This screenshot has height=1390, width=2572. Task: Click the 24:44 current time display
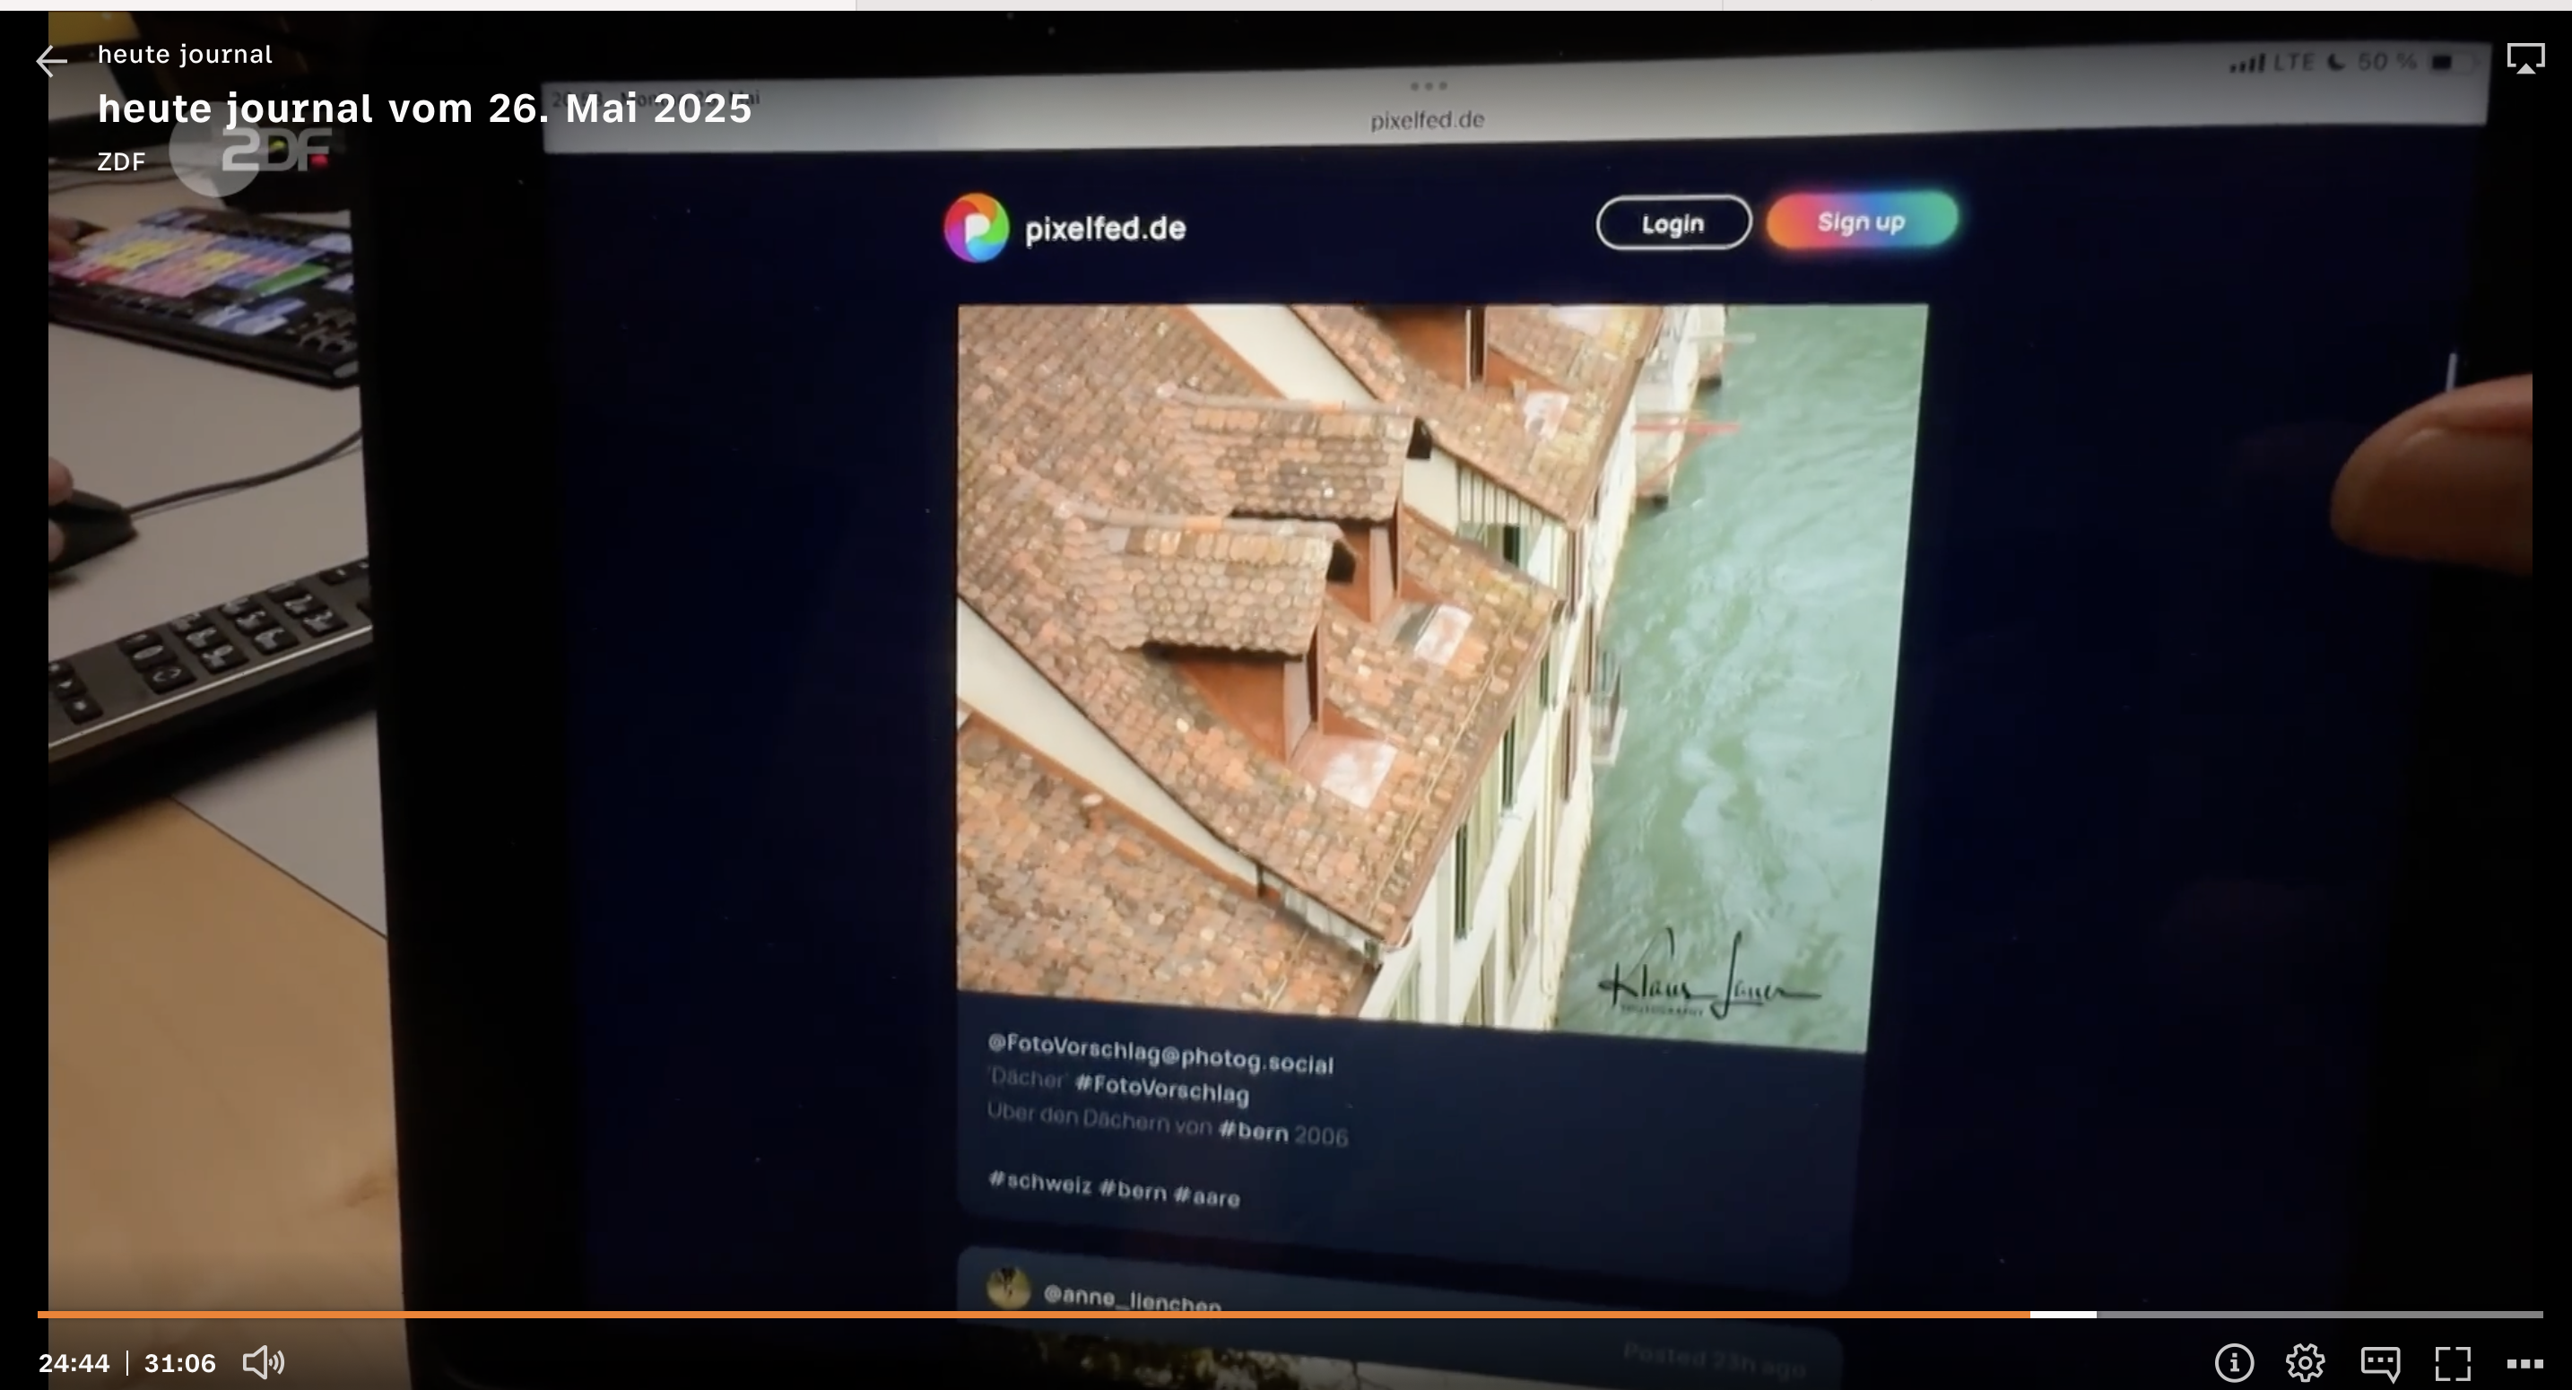[x=74, y=1363]
